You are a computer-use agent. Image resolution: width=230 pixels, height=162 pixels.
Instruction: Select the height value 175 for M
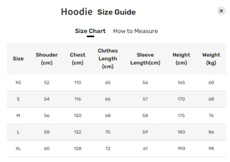(181, 116)
